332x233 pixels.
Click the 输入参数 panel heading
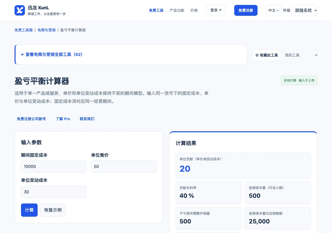coord(31,142)
